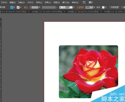Screen dimensions: 125x102
Task: Close the 未标题2.ai* document tab
Action: tap(101, 11)
